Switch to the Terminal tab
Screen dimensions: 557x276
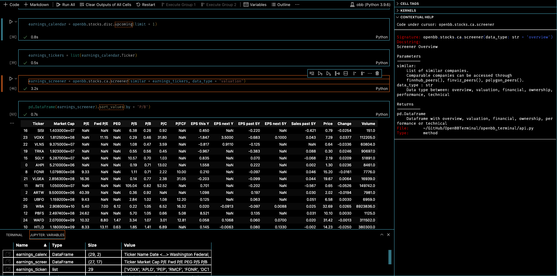(x=14, y=235)
